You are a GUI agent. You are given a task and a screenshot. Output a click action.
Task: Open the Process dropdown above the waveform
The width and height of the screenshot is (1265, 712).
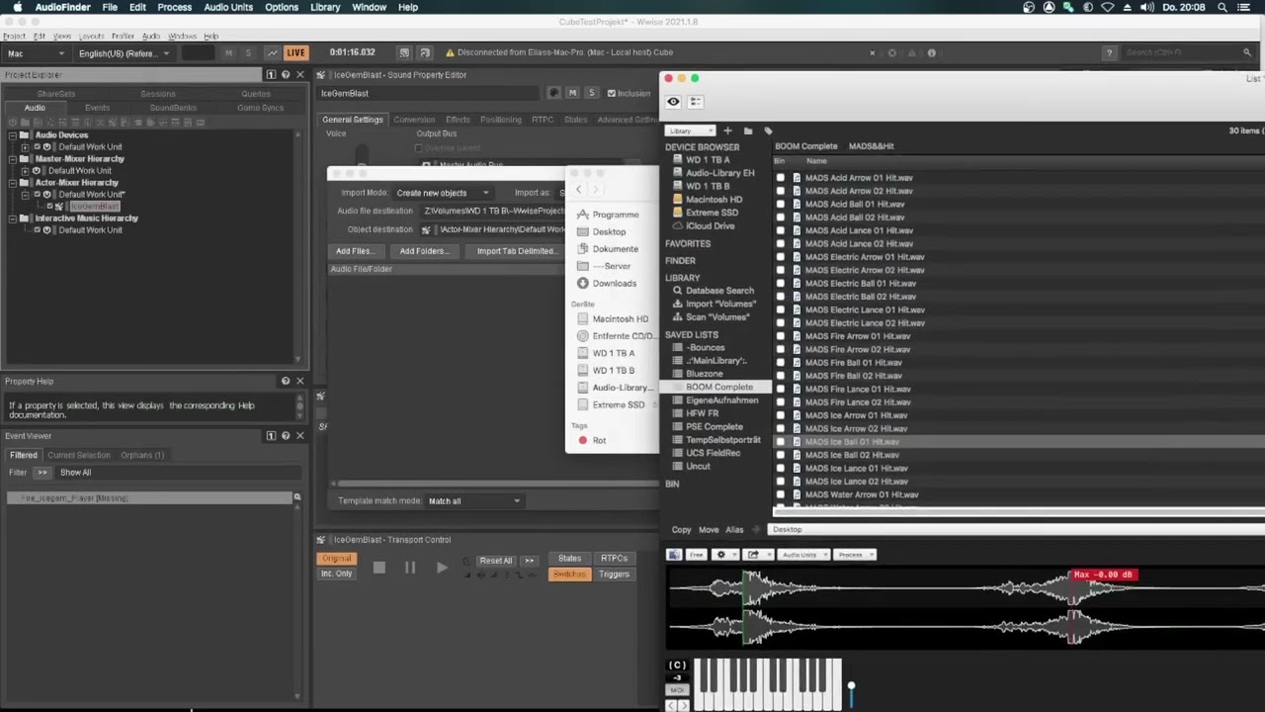(856, 555)
